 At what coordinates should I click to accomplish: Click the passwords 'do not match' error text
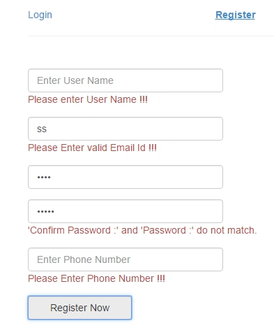pos(142,230)
